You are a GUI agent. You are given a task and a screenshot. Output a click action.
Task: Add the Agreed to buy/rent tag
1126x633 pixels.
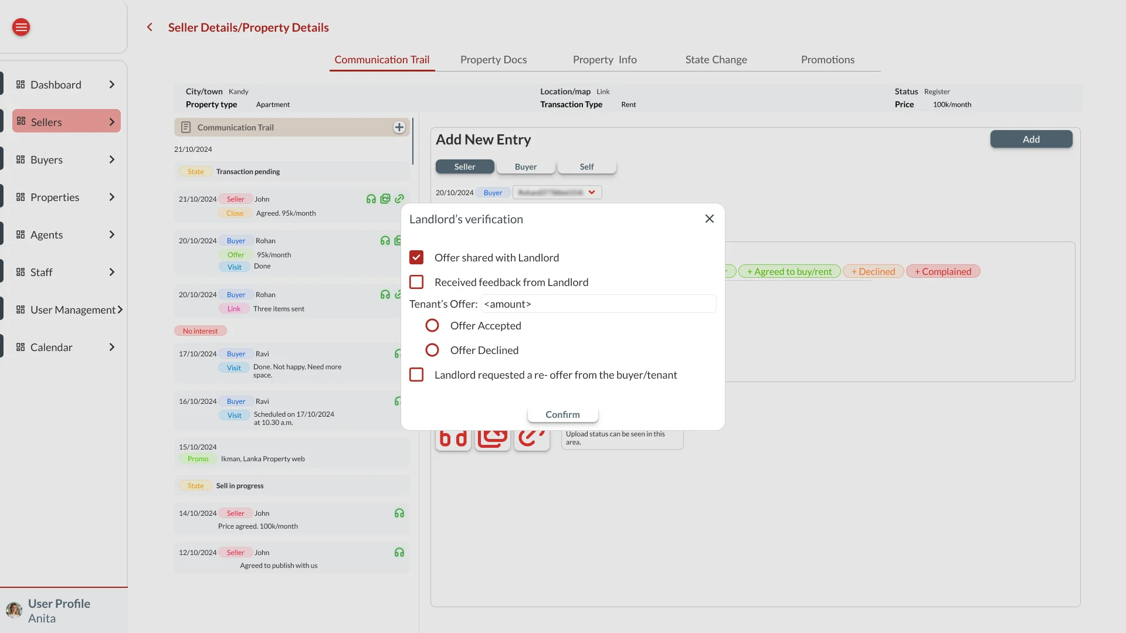pyautogui.click(x=789, y=271)
